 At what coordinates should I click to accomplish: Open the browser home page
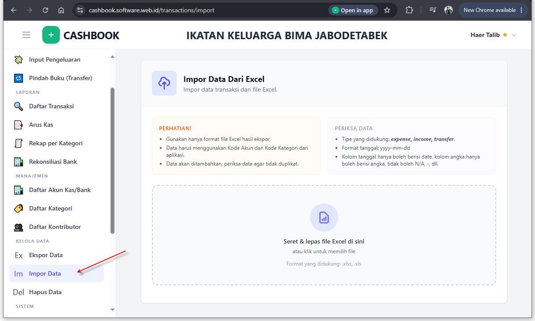pos(61,10)
